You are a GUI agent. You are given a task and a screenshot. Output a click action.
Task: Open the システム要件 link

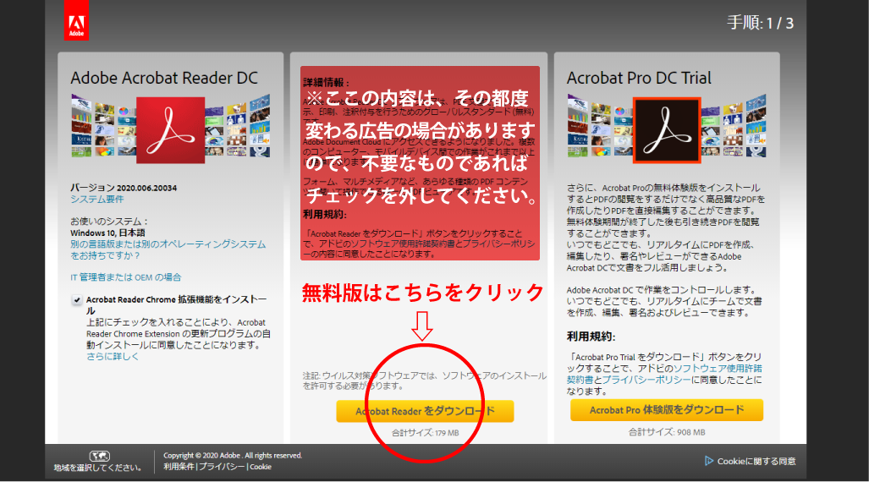click(x=96, y=199)
